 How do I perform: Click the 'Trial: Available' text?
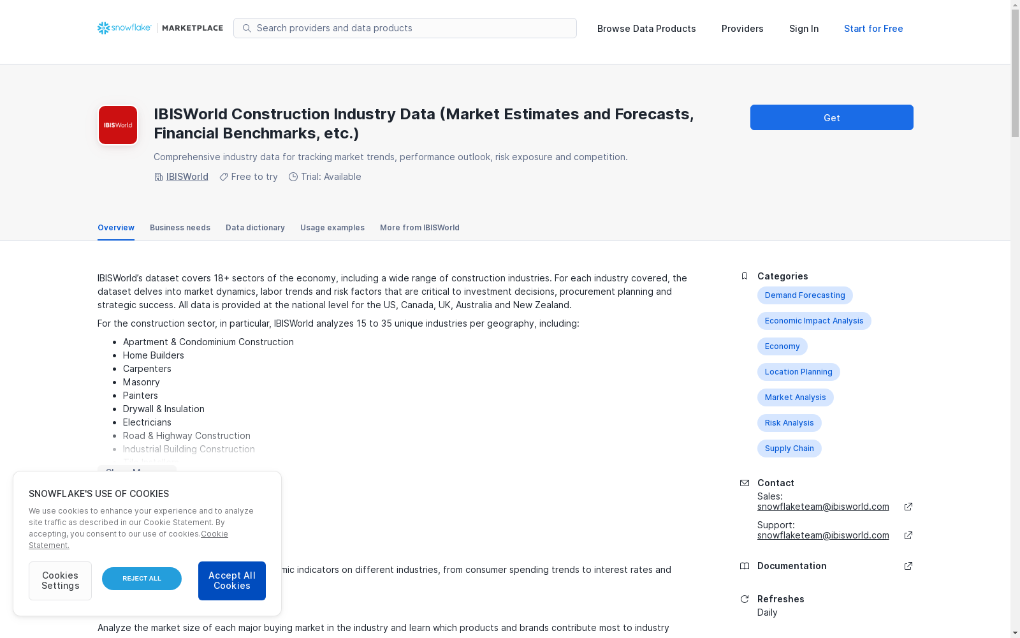pos(331,177)
